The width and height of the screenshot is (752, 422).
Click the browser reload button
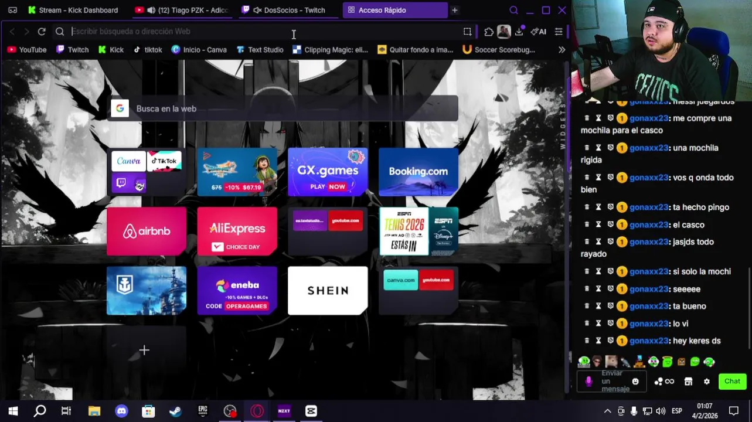pos(42,32)
